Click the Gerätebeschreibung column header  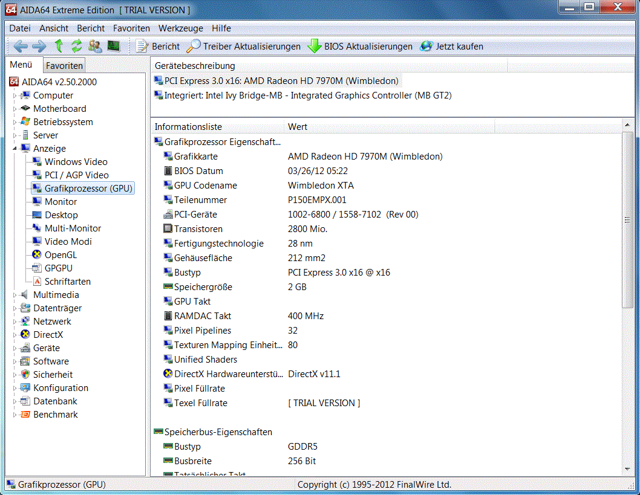point(330,66)
